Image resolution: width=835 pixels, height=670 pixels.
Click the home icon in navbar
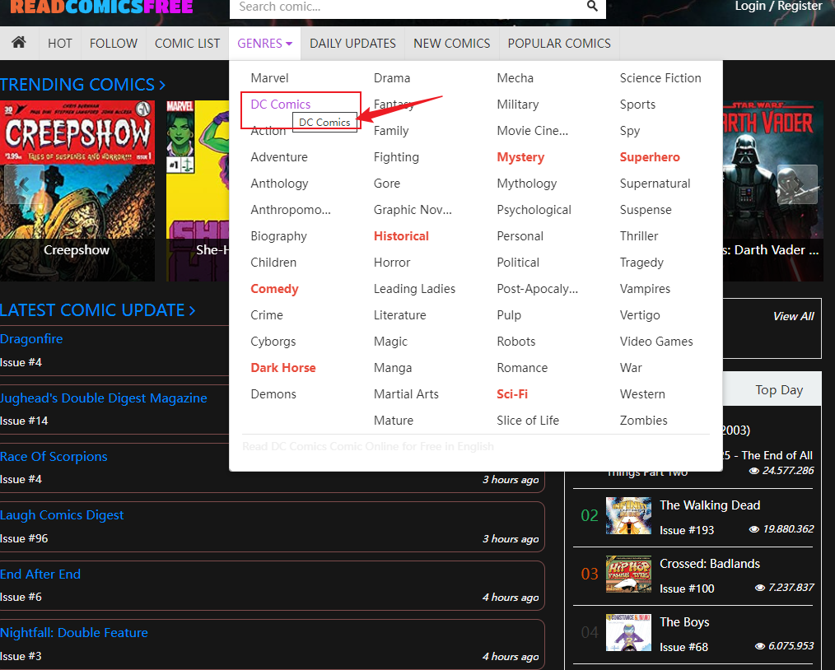point(19,43)
